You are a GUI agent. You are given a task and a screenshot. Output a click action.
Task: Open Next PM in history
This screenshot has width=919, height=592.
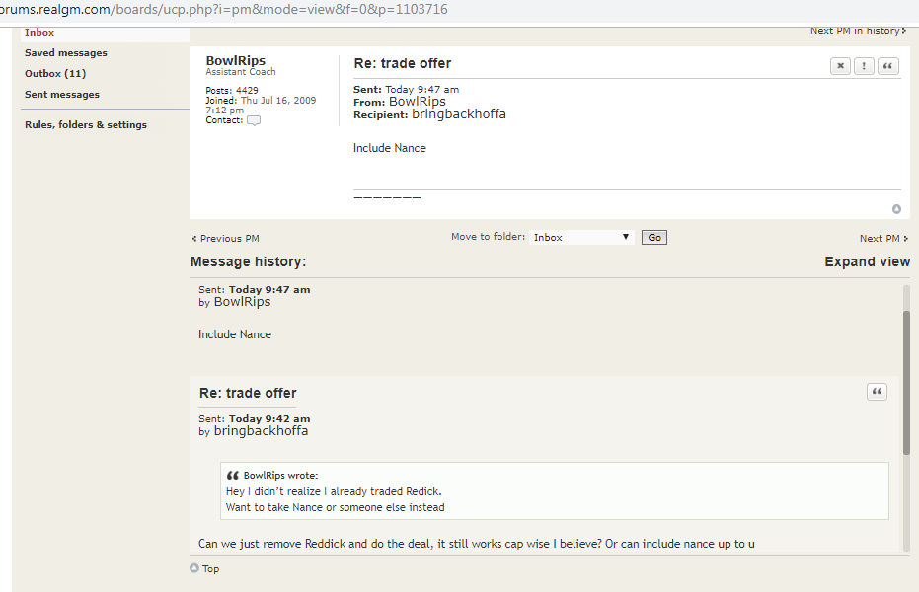[x=858, y=31]
